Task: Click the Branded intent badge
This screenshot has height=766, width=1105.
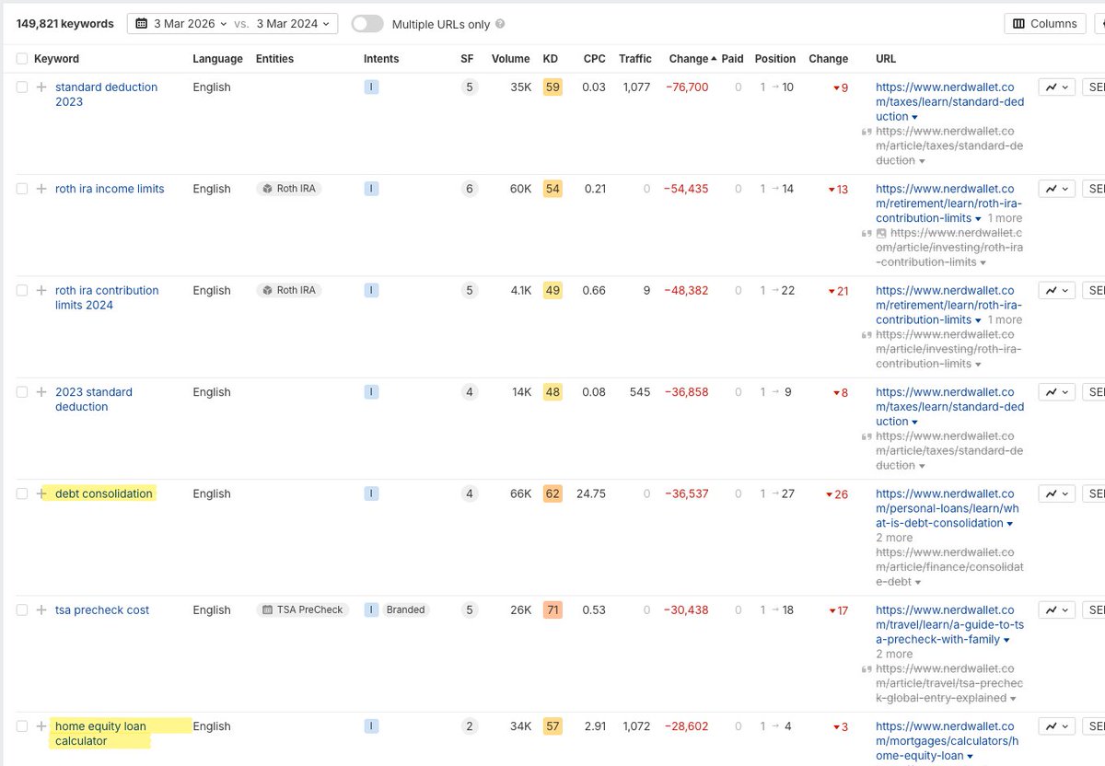Action: pos(405,610)
